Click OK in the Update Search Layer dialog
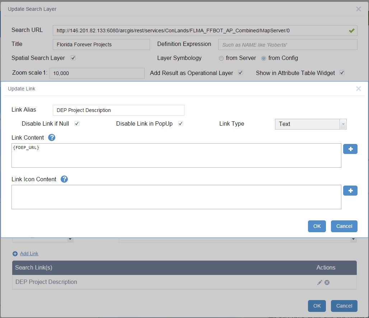This screenshot has width=369, height=318. coord(317,306)
